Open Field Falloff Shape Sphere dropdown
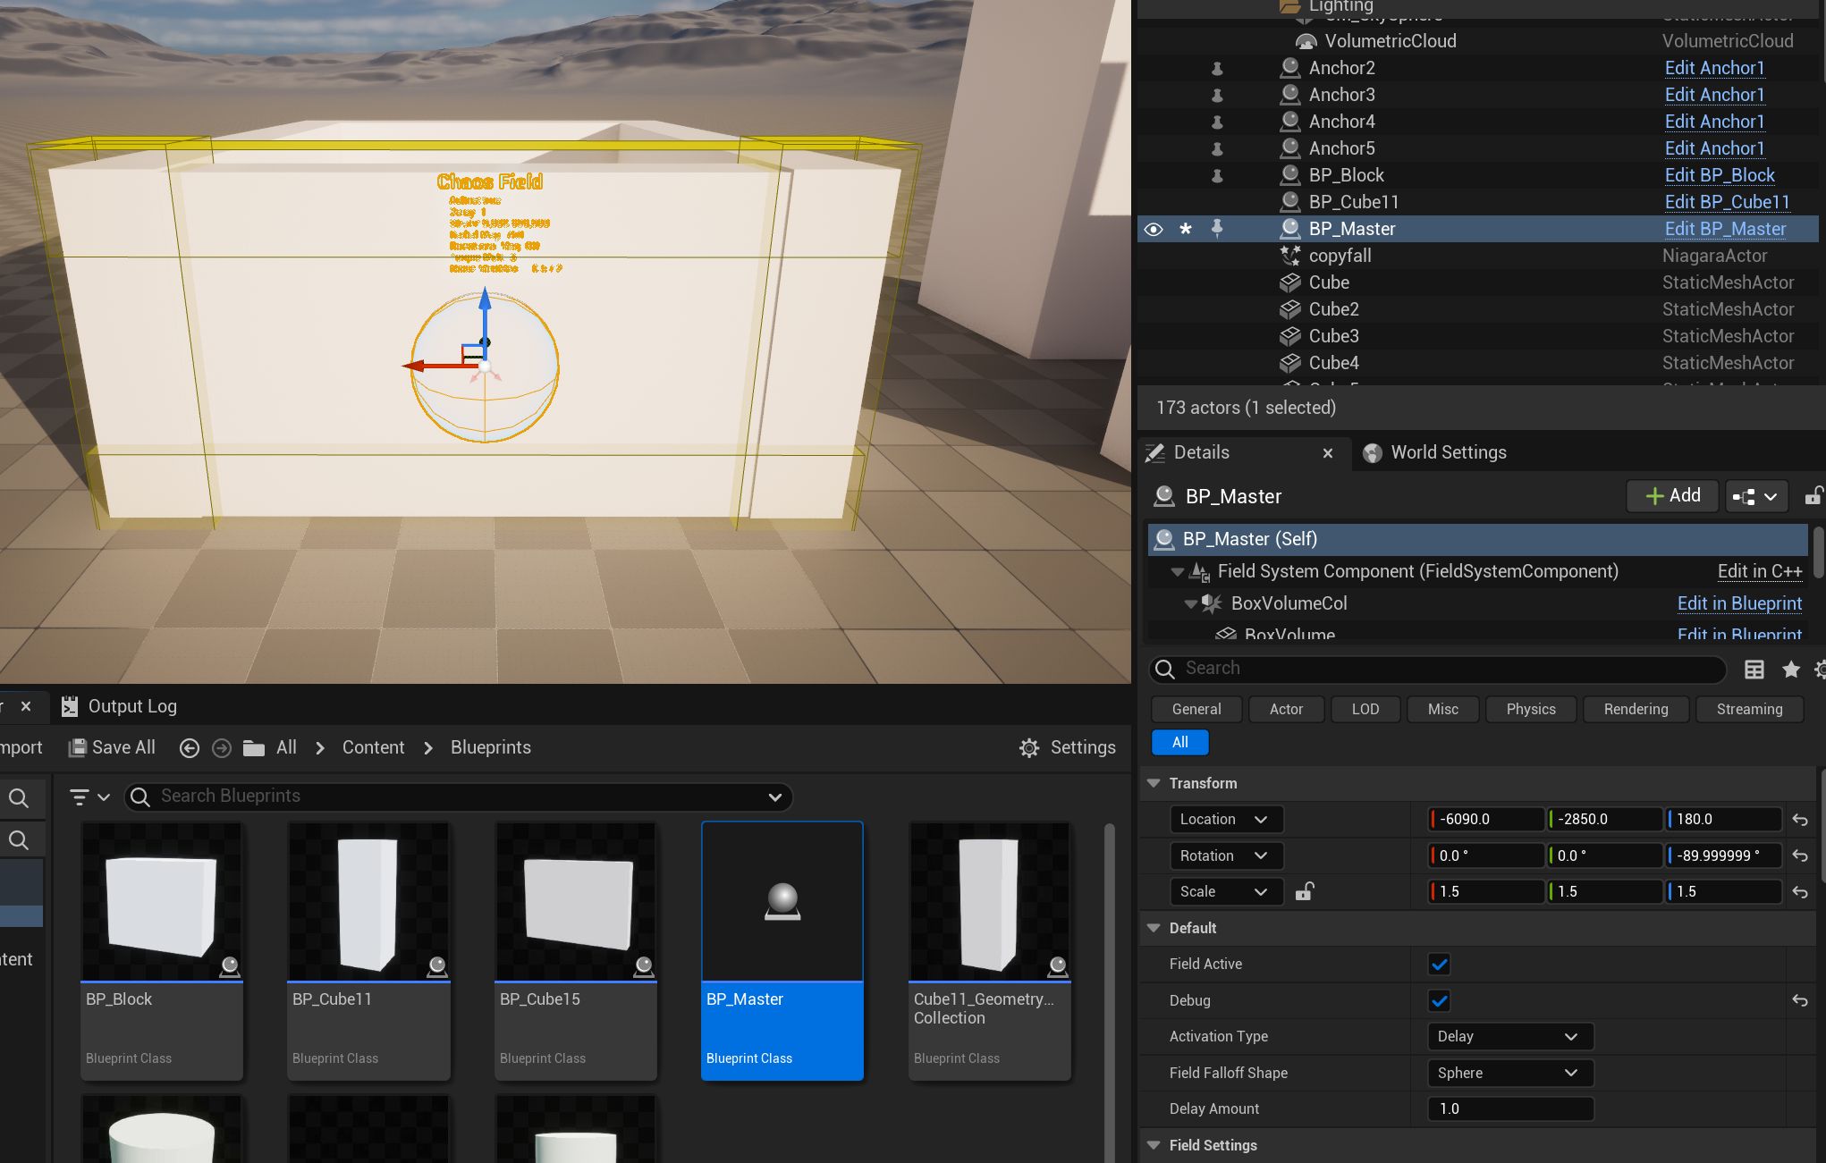The image size is (1826, 1163). [x=1509, y=1073]
